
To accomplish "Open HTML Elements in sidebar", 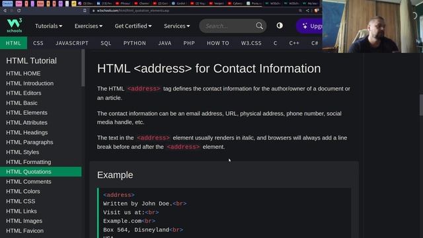I will [x=41, y=113].
